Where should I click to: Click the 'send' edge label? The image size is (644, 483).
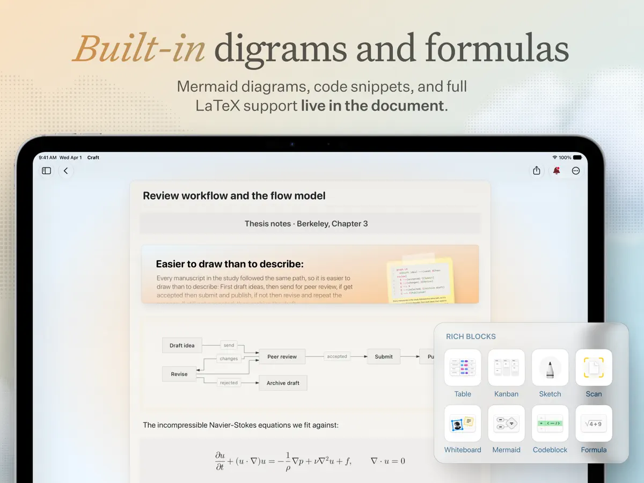pos(229,346)
